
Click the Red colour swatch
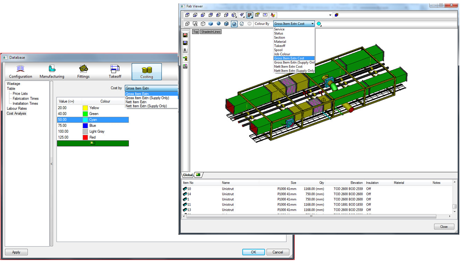pos(85,137)
